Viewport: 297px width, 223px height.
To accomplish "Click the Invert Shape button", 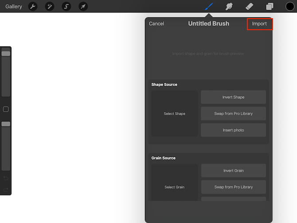I will point(233,97).
